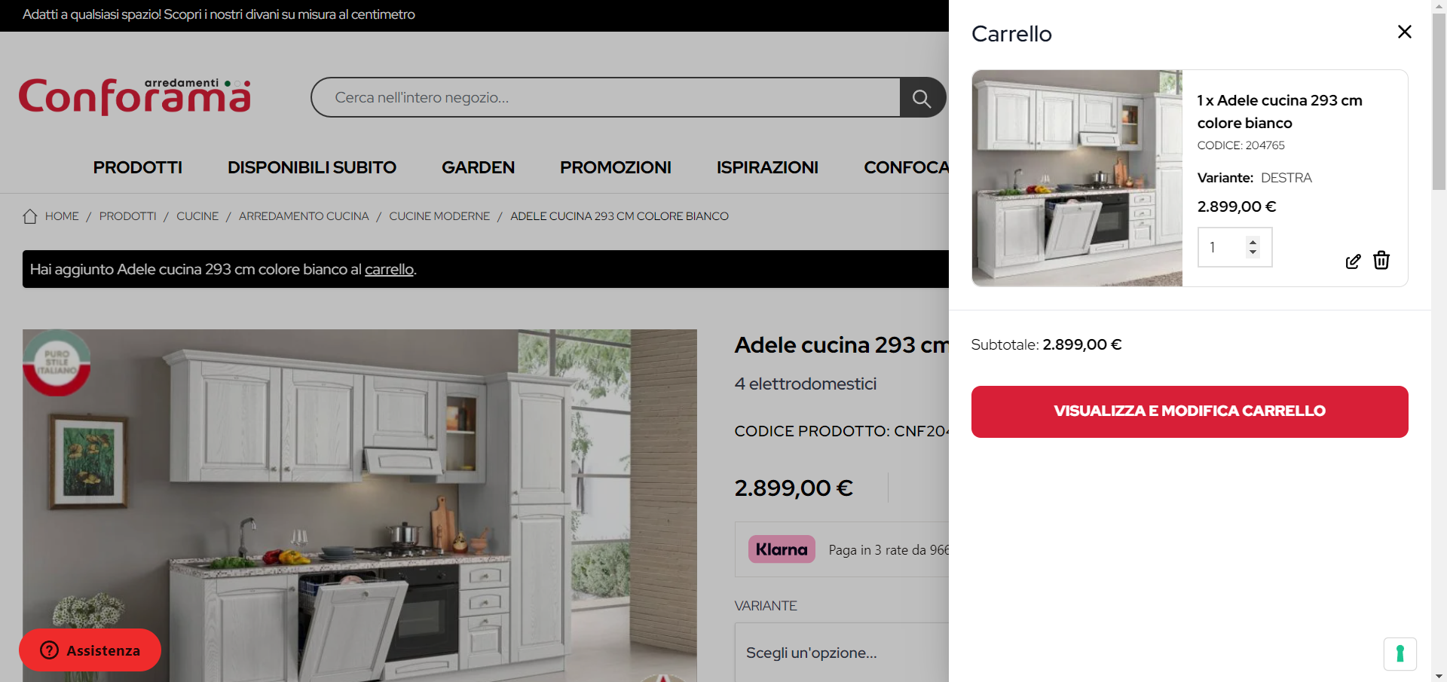Click Visualizza e modifica carrello button
1447x682 pixels.
point(1189,411)
